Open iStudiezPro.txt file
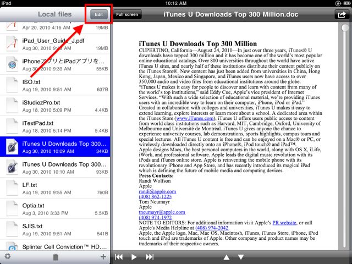 pyautogui.click(x=55, y=106)
